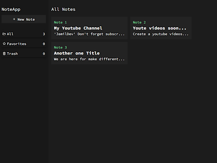Click the green Note 3 label
This screenshot has height=163, width=217.
click(x=60, y=47)
